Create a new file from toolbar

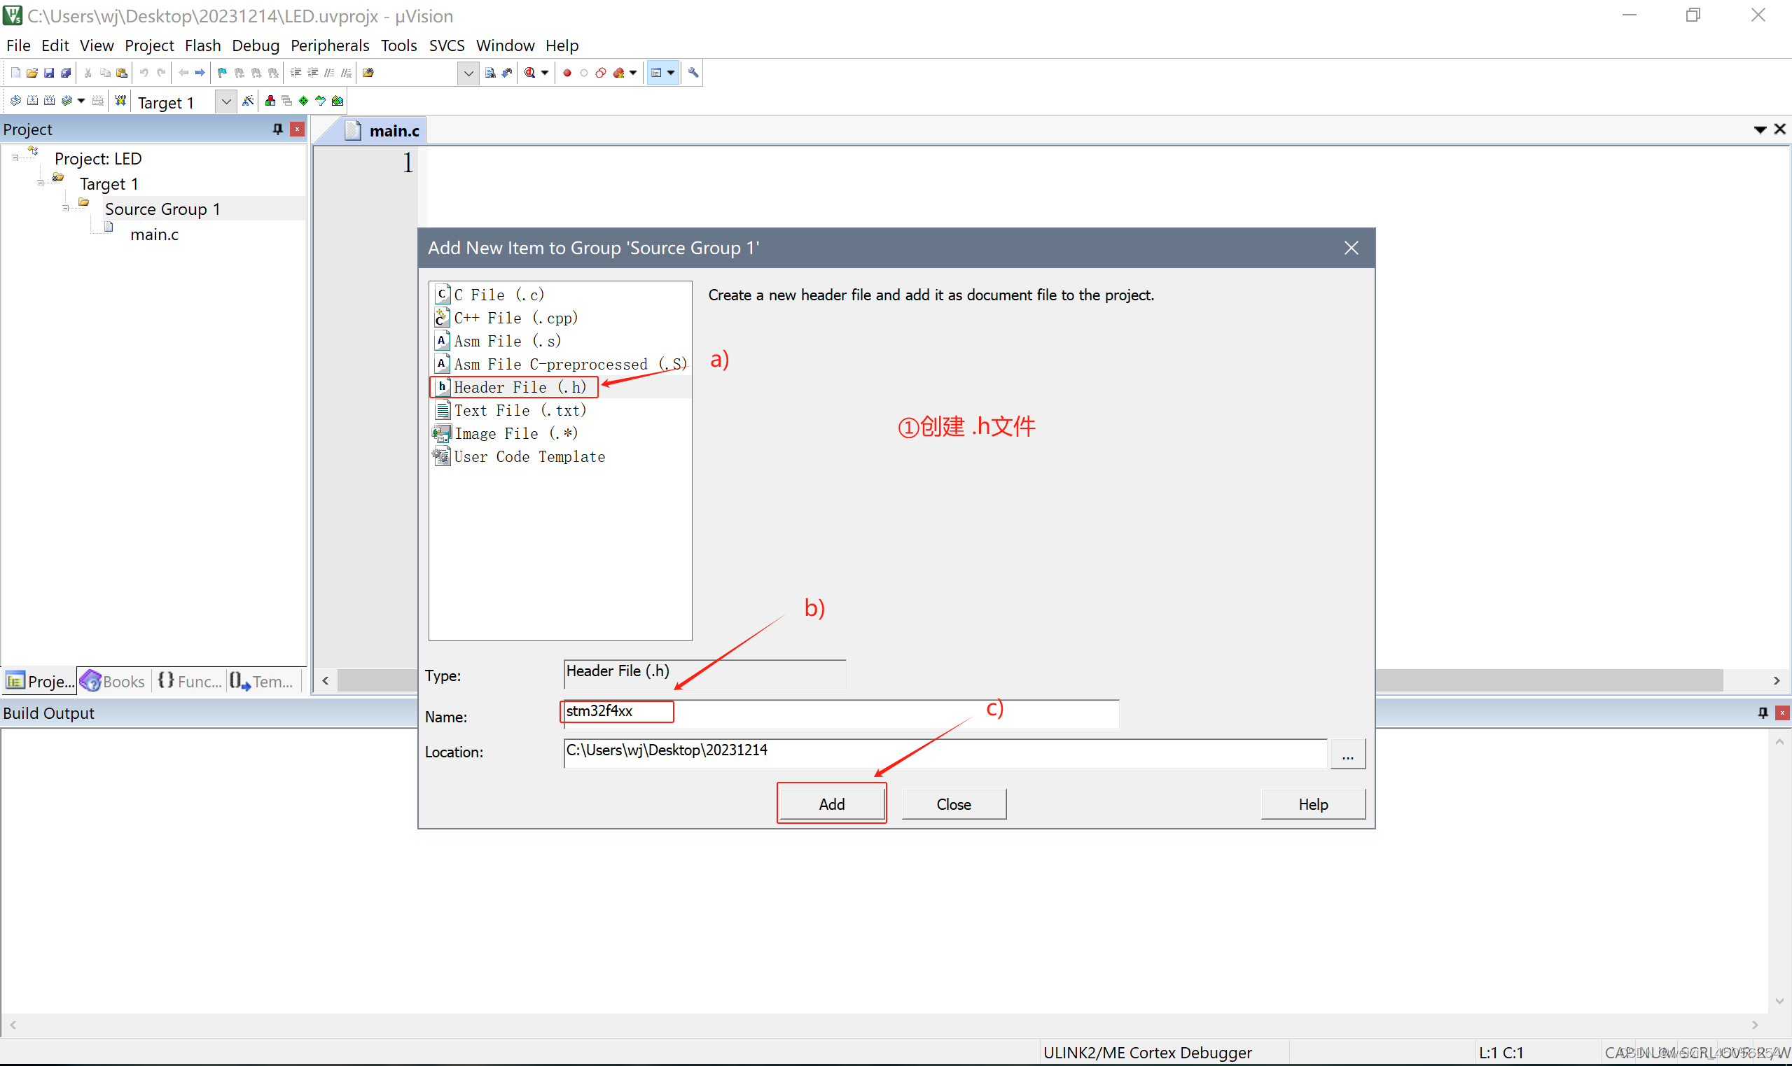(x=15, y=73)
